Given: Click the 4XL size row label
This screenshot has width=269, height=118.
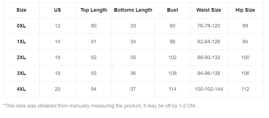Looking at the screenshot, I should point(21,89).
